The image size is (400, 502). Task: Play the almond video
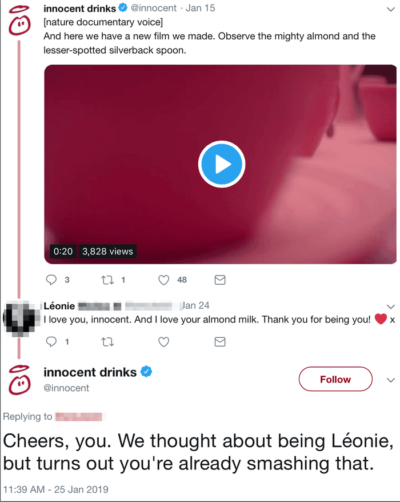pyautogui.click(x=222, y=164)
